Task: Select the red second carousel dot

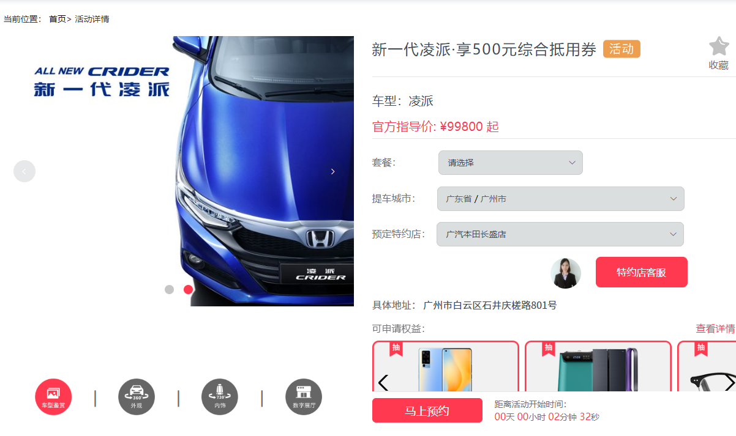Action: [x=188, y=289]
